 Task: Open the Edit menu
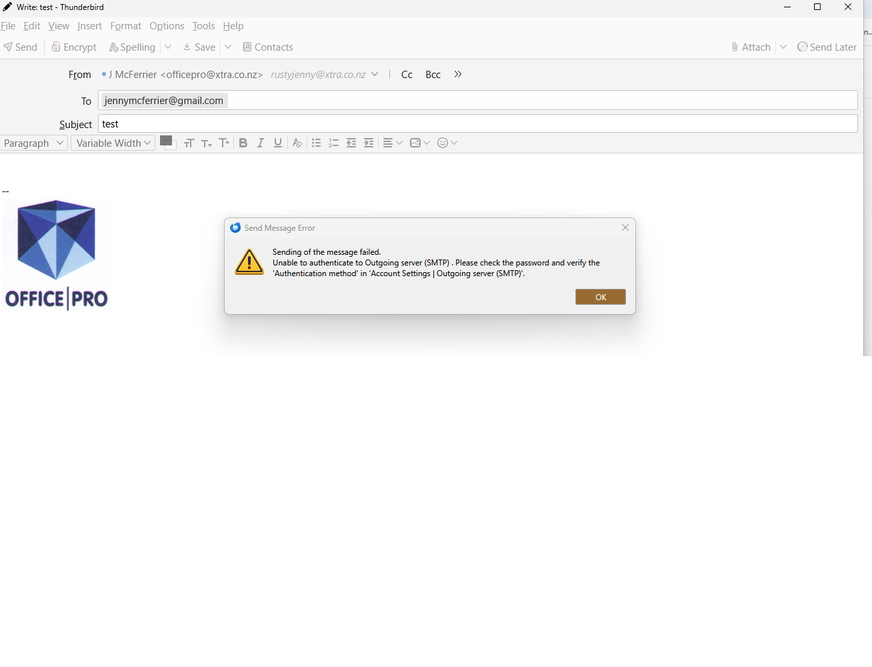pyautogui.click(x=32, y=26)
